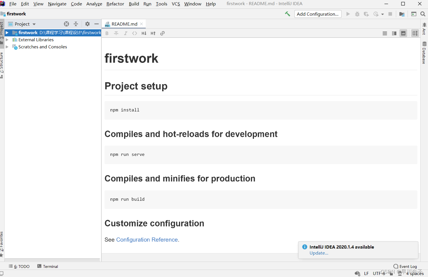Toggle bold formatting in markdown toolbar

(107, 33)
